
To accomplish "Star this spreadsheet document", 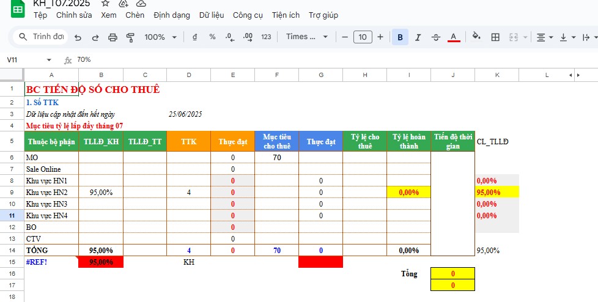I will click(x=105, y=3).
